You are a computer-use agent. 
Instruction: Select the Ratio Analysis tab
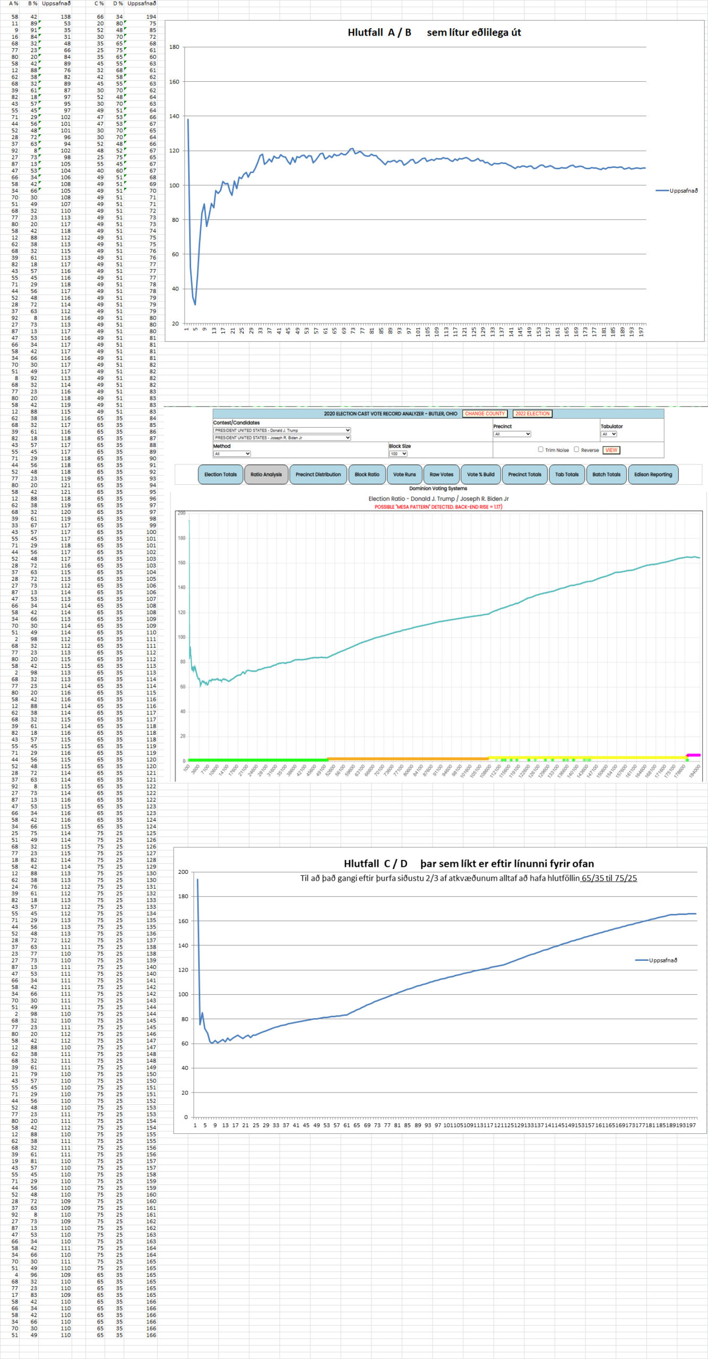266,475
